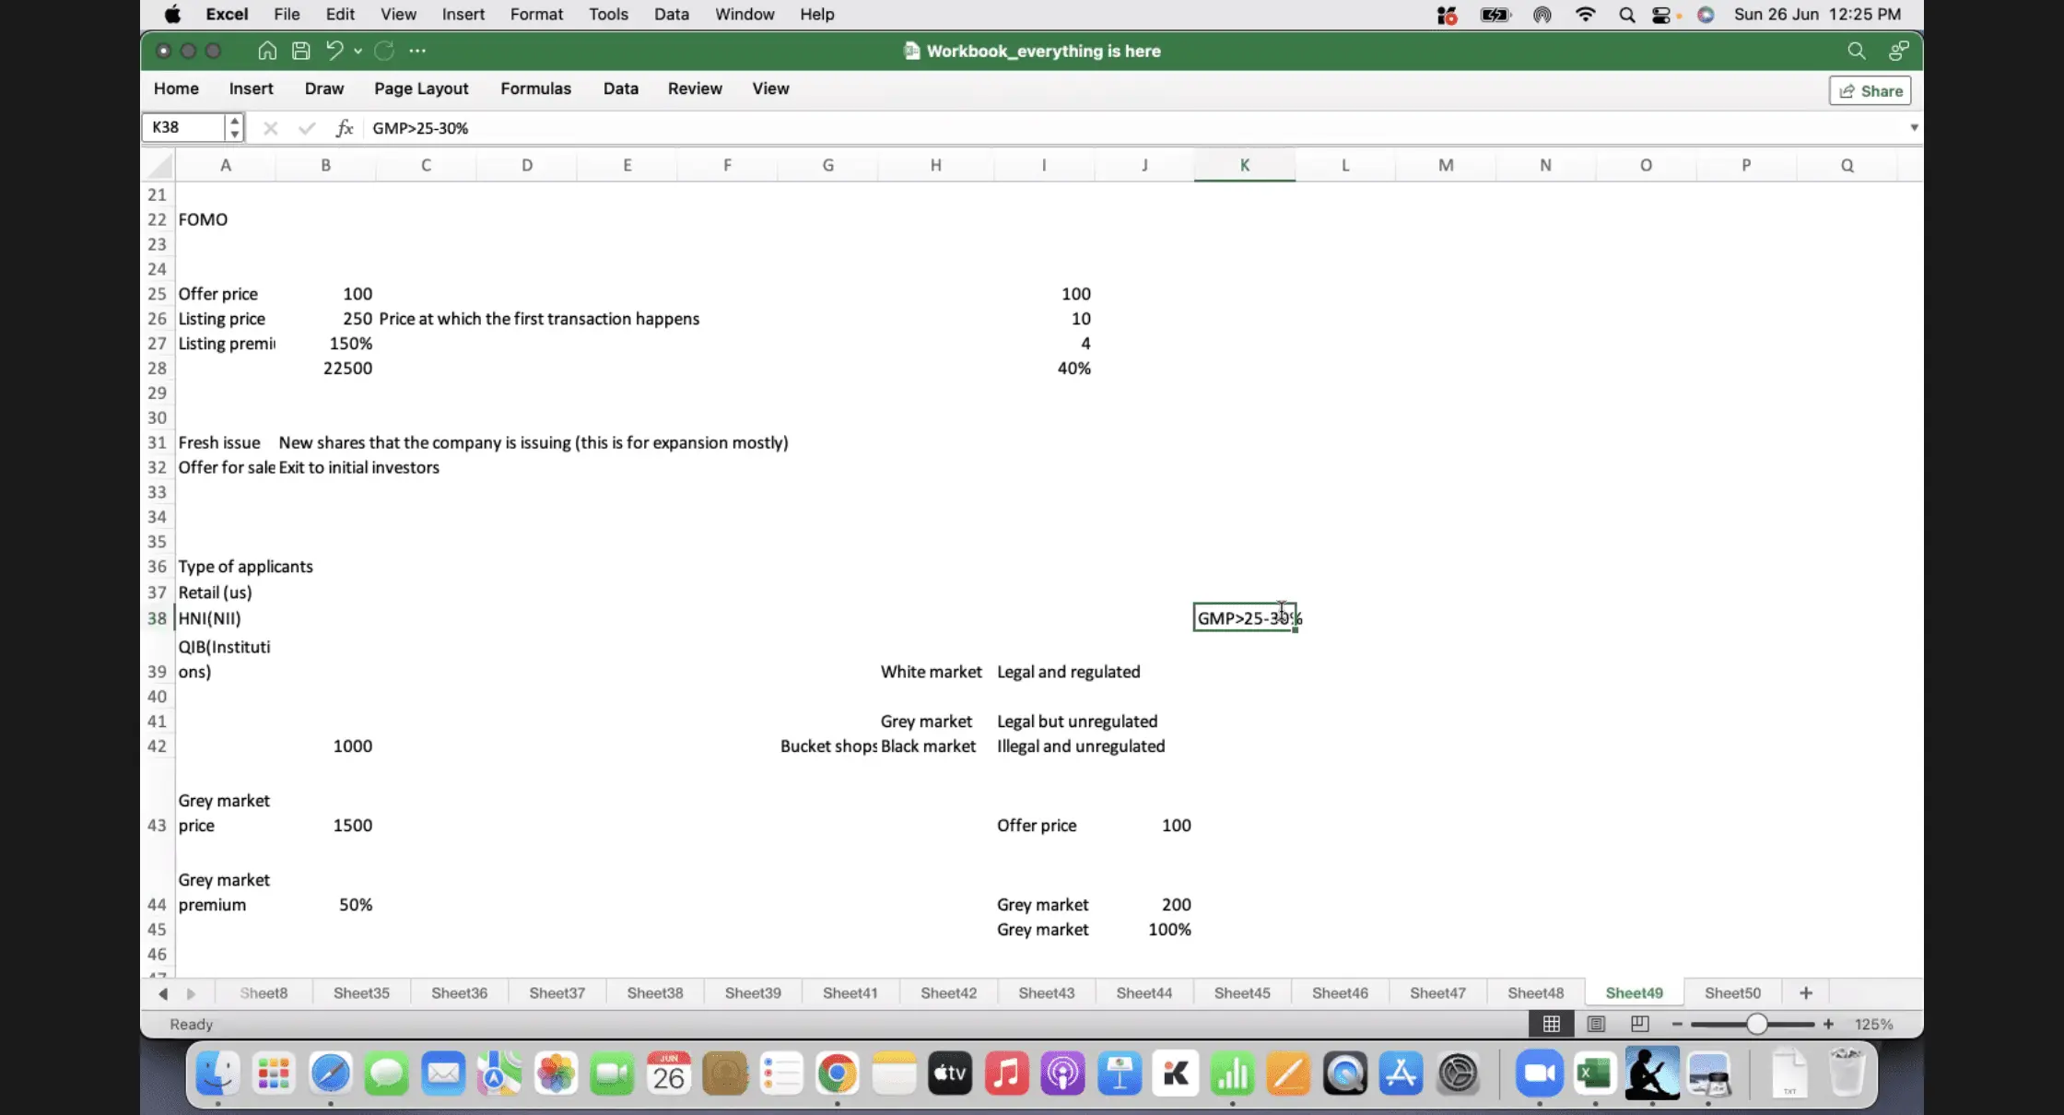This screenshot has width=2064, height=1115.
Task: Click the zoom slider handle
Action: click(x=1756, y=1024)
